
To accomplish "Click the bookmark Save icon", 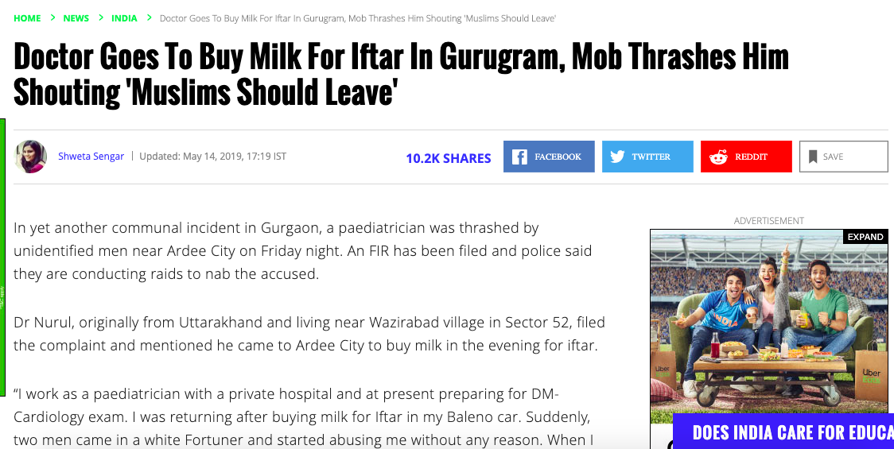I will [x=813, y=157].
